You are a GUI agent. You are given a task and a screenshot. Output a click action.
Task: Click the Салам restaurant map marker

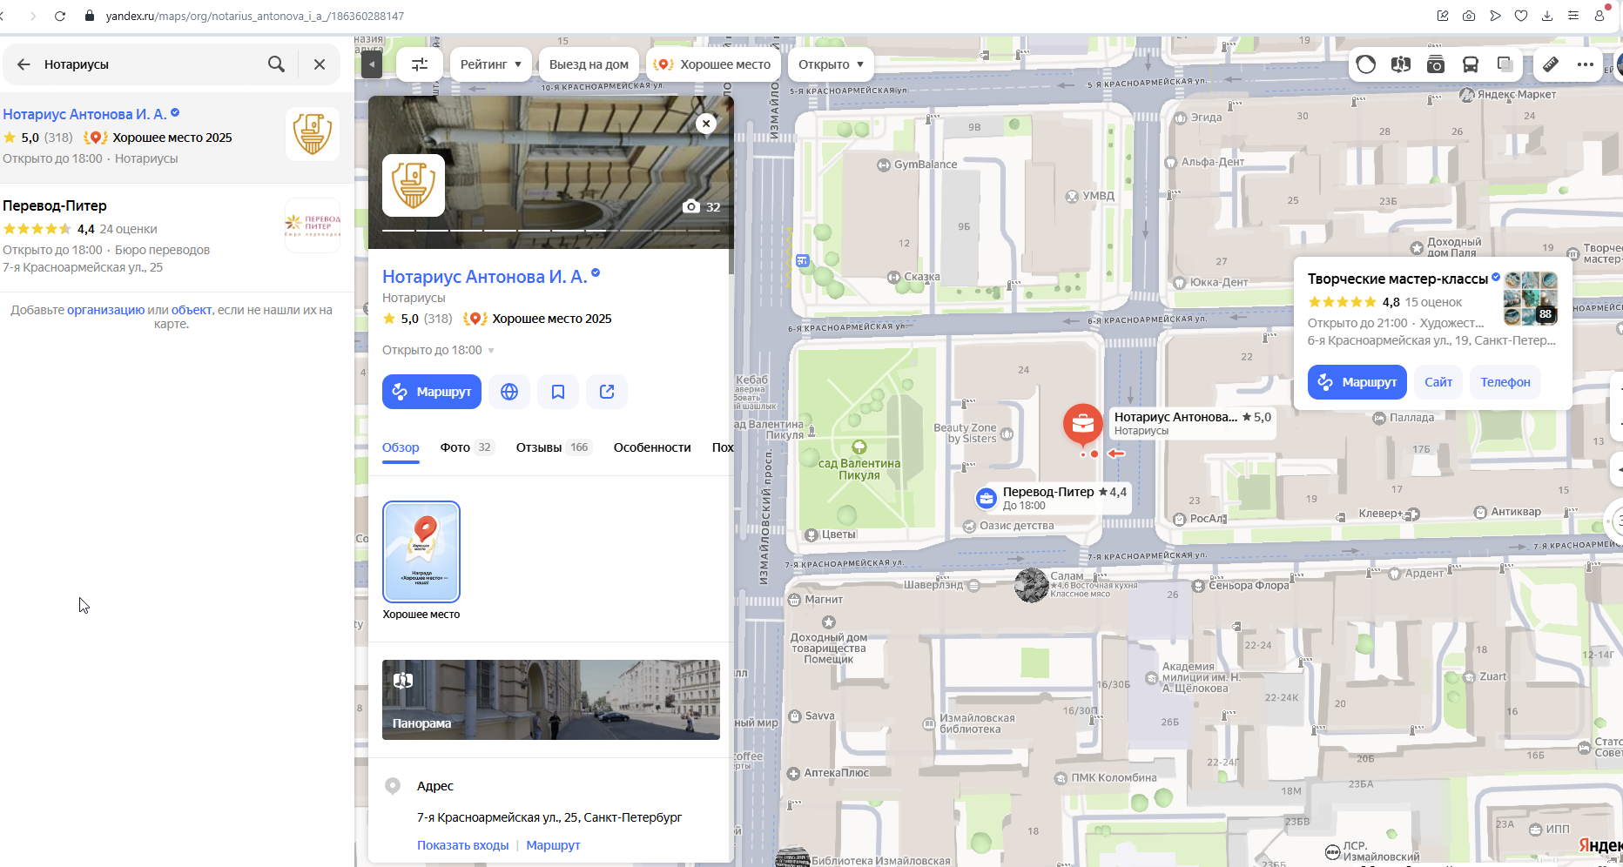1032,585
